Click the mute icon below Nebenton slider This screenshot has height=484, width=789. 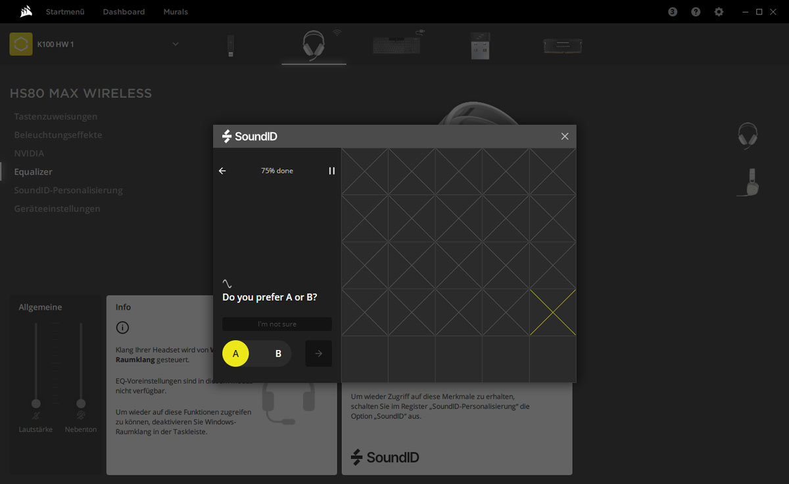(x=81, y=415)
